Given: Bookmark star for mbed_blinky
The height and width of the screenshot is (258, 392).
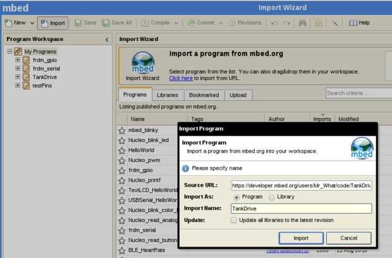Looking at the screenshot, I should pyautogui.click(x=122, y=130).
